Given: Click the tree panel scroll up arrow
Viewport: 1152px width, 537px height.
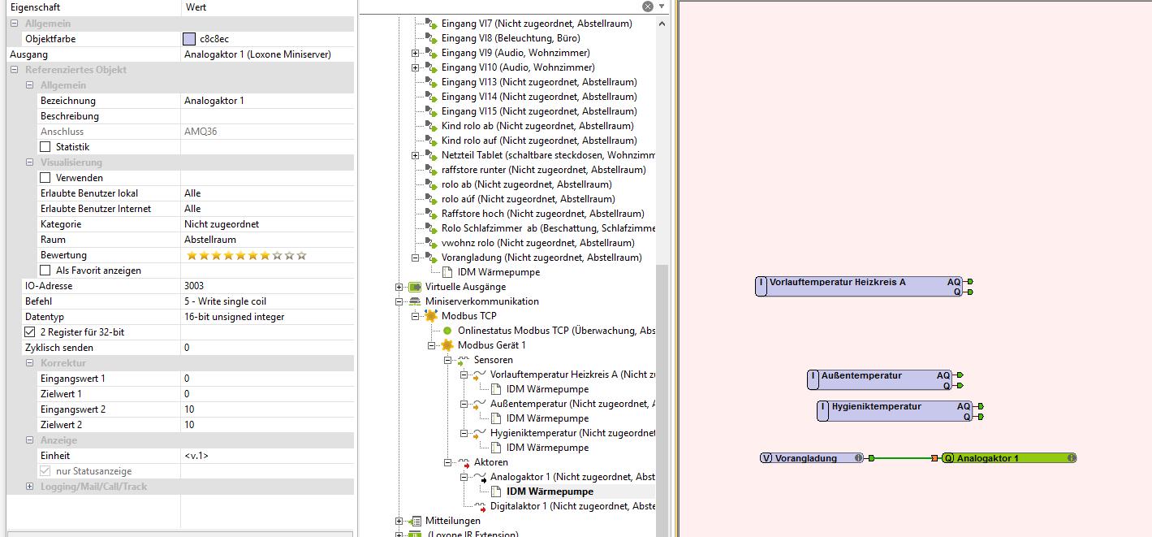Looking at the screenshot, I should [662, 24].
